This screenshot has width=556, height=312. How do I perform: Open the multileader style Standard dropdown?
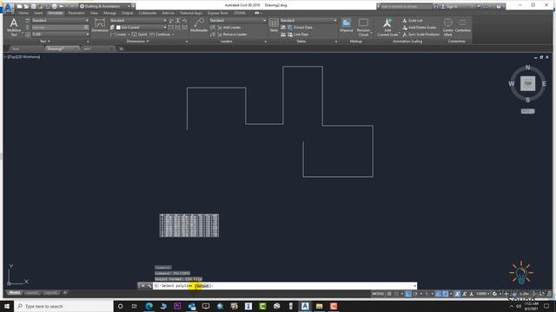coord(237,21)
